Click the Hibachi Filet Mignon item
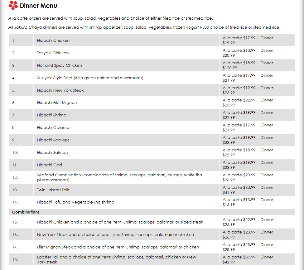The image size is (304, 270). [x=57, y=103]
